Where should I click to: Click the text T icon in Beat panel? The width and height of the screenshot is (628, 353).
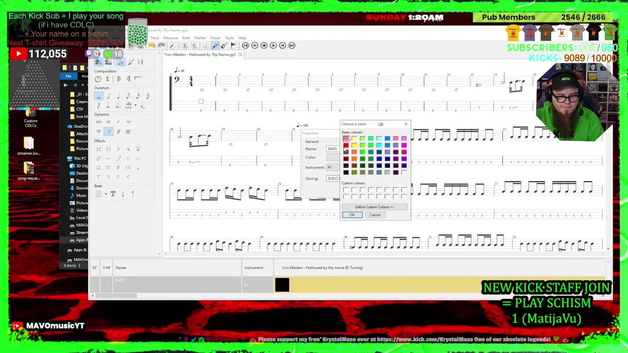113,194
